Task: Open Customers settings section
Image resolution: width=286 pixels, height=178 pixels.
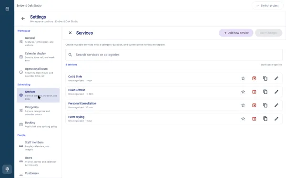Action: [38, 174]
